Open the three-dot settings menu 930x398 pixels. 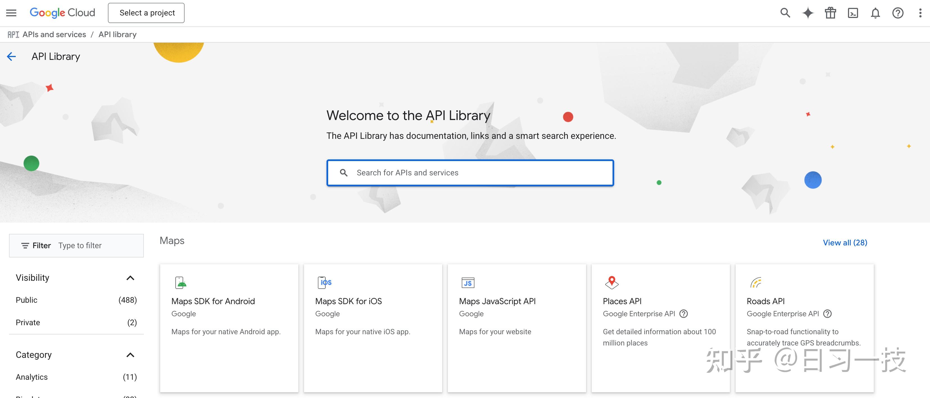tap(920, 13)
